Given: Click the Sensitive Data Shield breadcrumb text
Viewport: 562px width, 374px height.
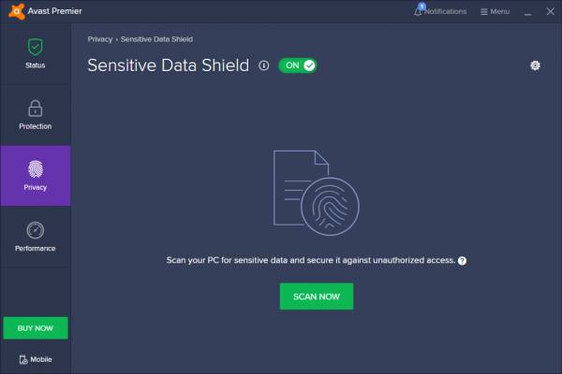Looking at the screenshot, I should click(155, 39).
